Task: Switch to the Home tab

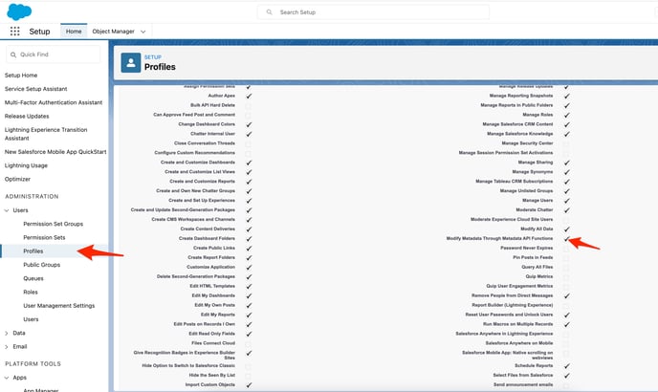Action: [74, 31]
